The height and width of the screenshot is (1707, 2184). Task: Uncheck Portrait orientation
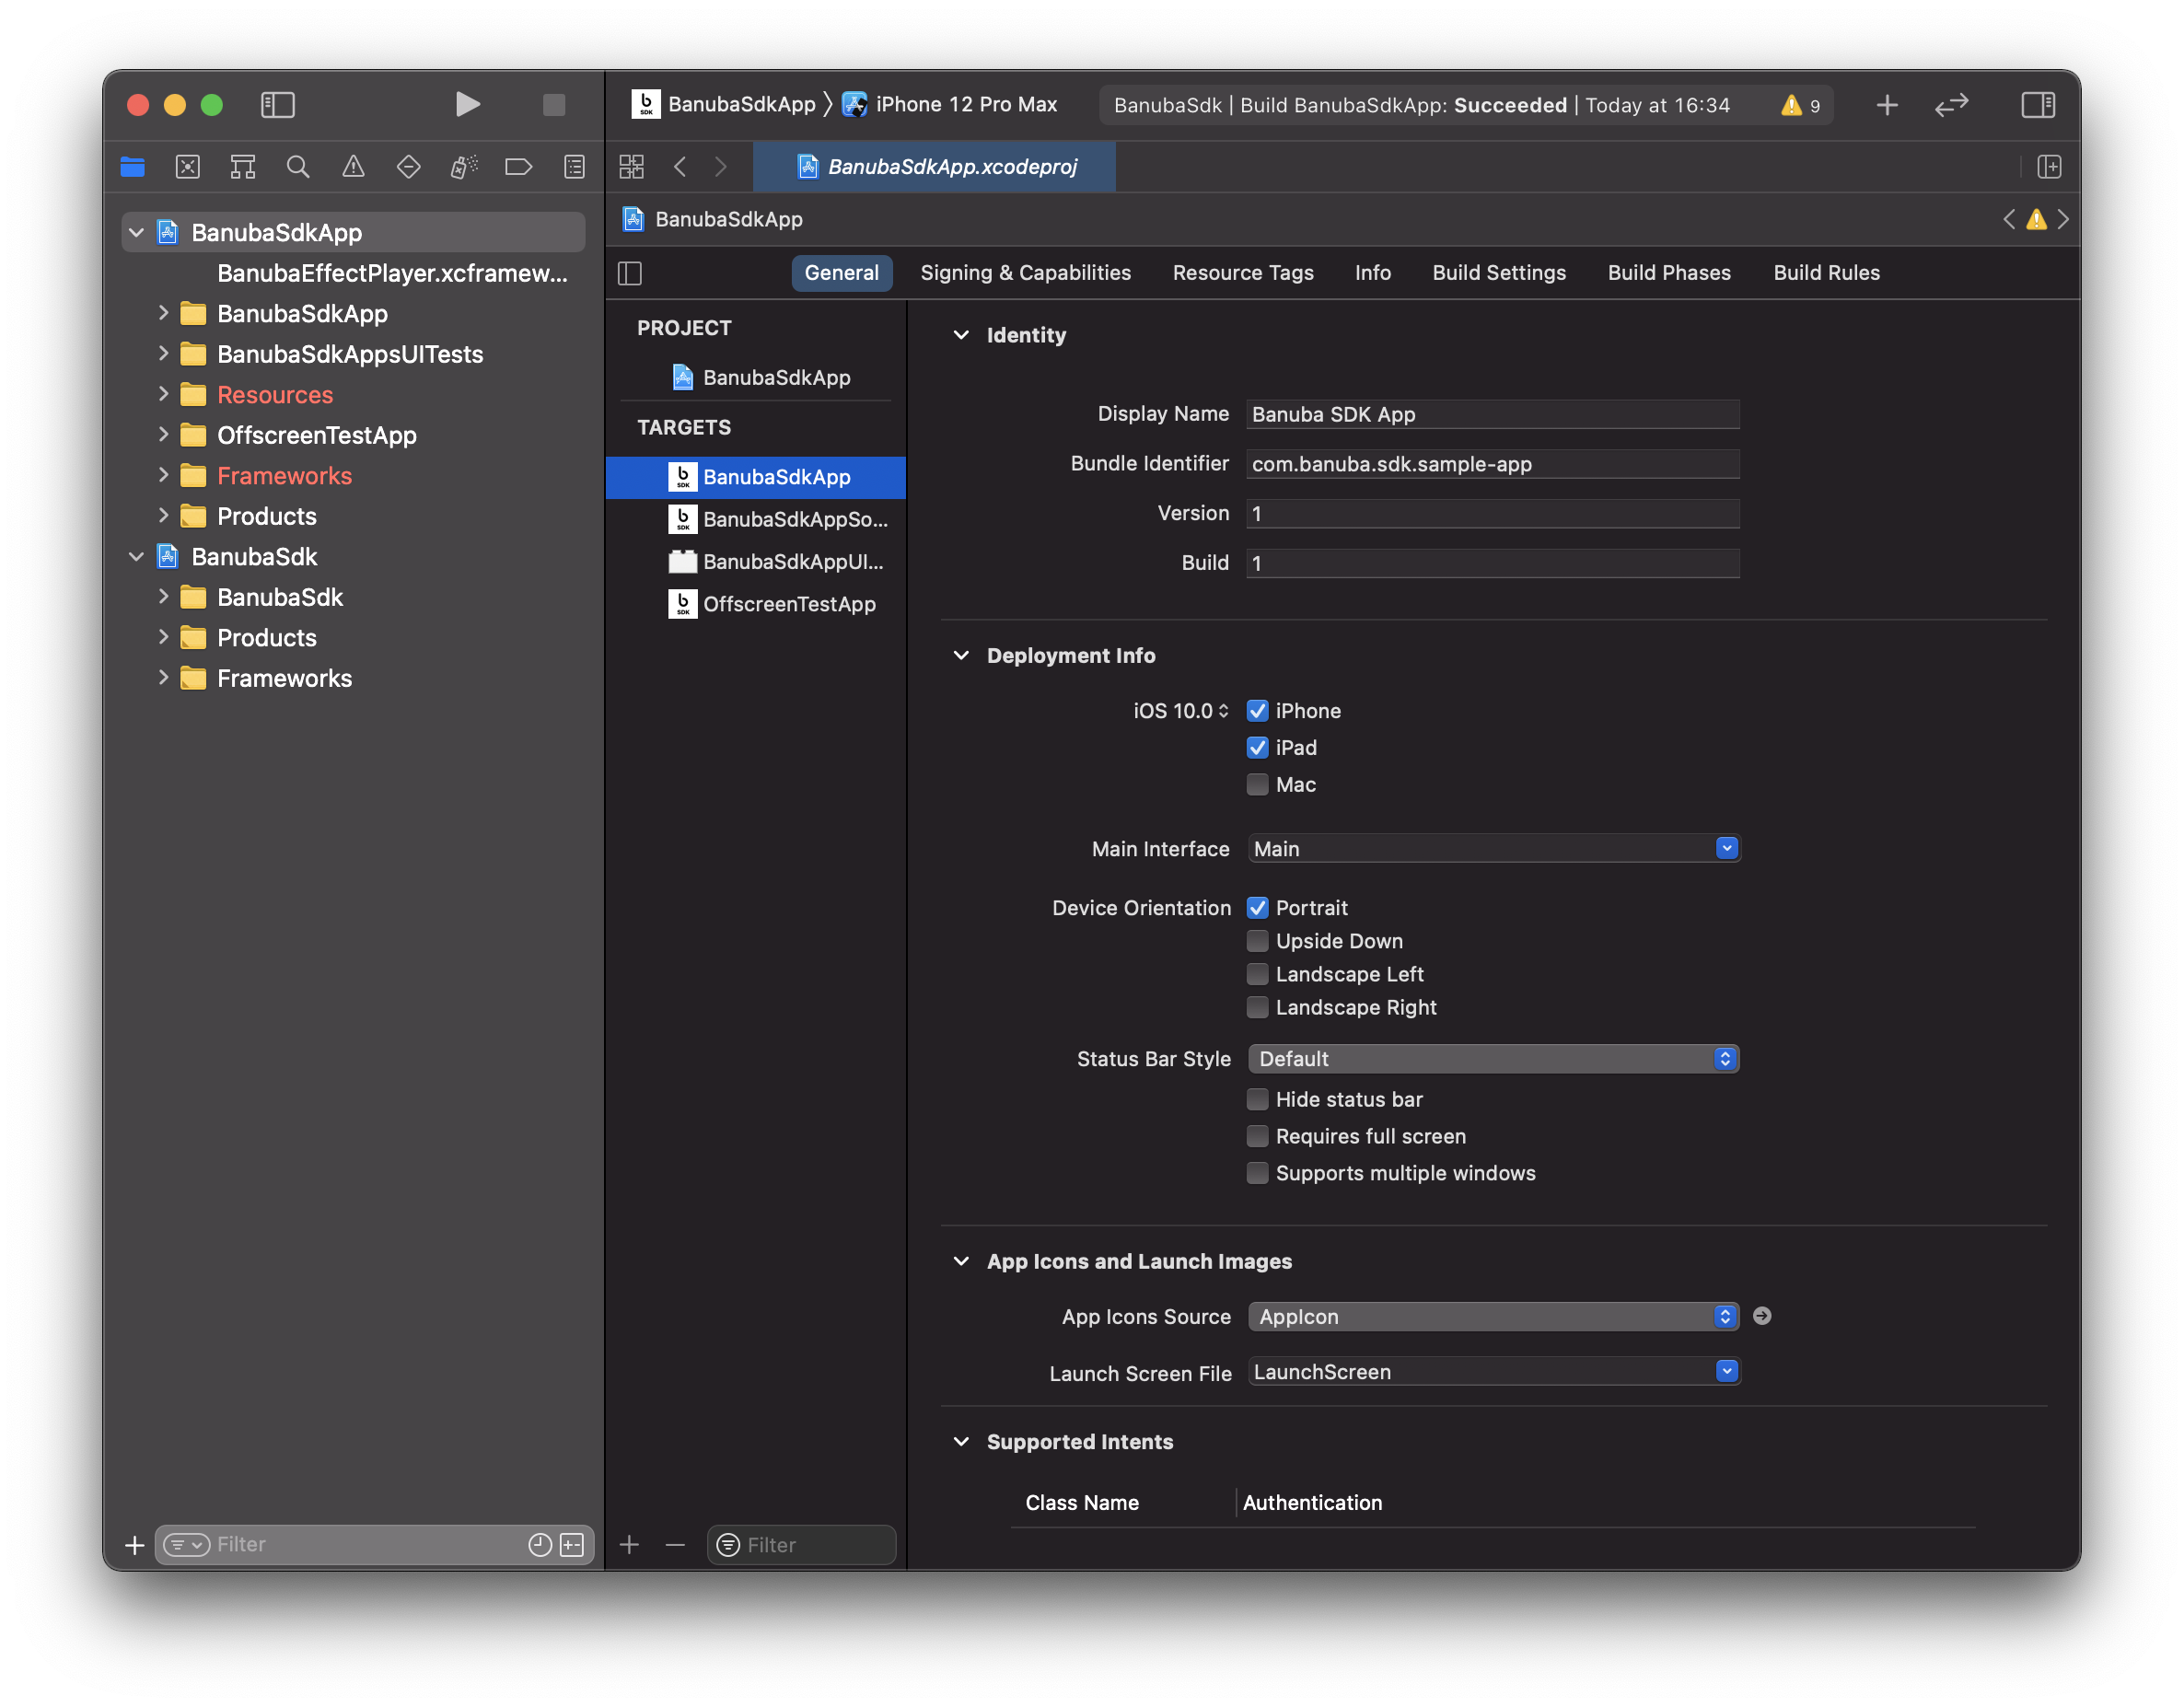pos(1257,908)
